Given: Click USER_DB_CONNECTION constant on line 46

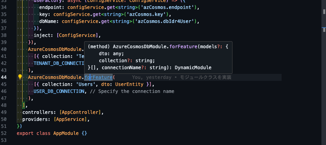Looking at the screenshot, I should tap(59, 91).
